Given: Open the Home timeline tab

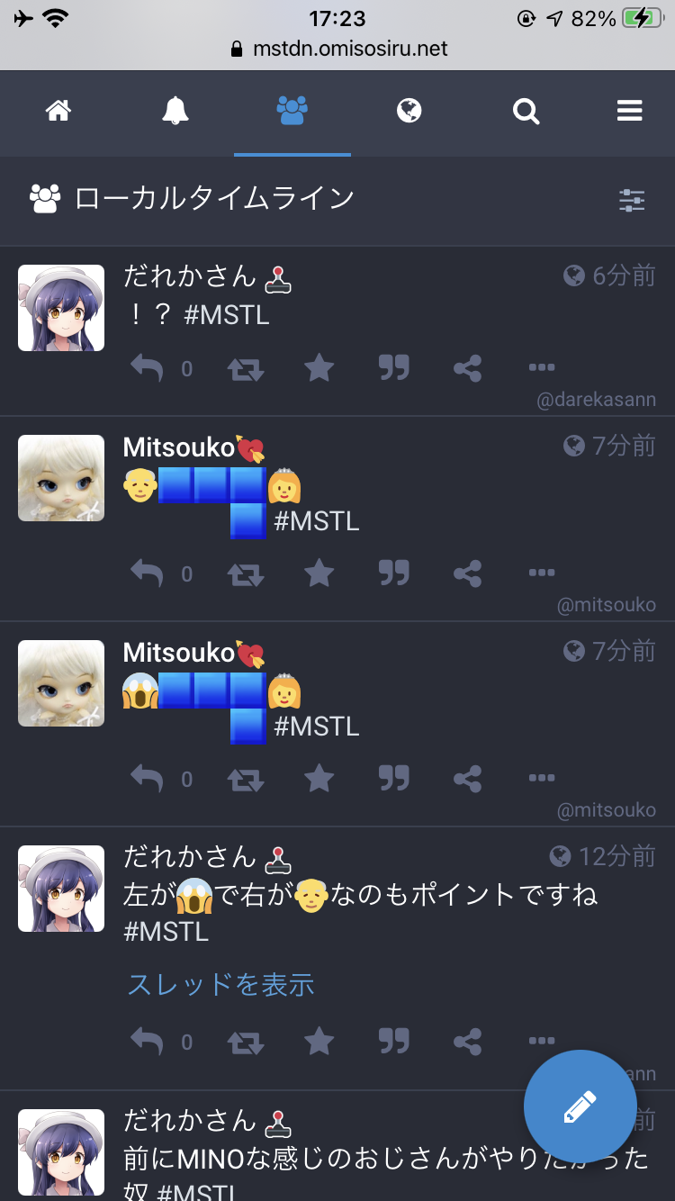Looking at the screenshot, I should (58, 112).
